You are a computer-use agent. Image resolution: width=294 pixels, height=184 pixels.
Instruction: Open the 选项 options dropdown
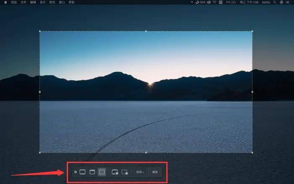(140, 172)
